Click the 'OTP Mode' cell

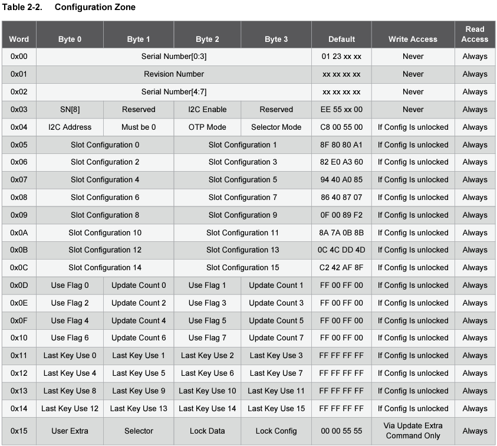click(x=208, y=127)
